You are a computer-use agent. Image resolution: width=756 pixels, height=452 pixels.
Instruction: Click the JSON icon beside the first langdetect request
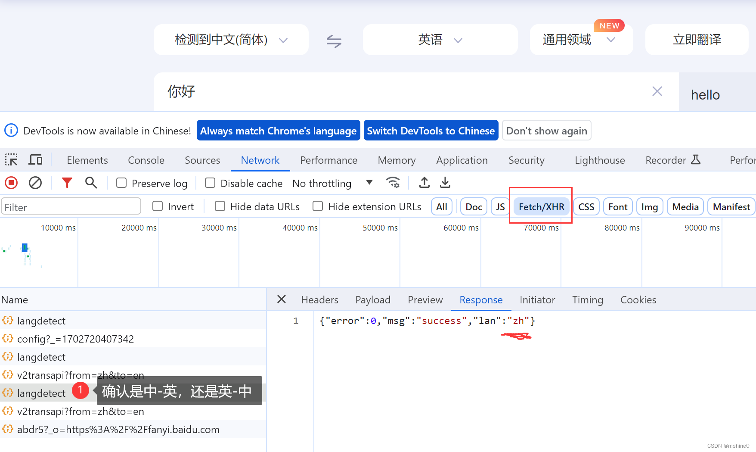[8, 320]
